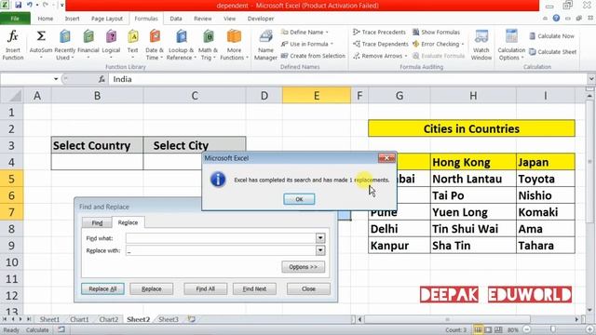Open the Chart1 sheet tab

point(79,319)
